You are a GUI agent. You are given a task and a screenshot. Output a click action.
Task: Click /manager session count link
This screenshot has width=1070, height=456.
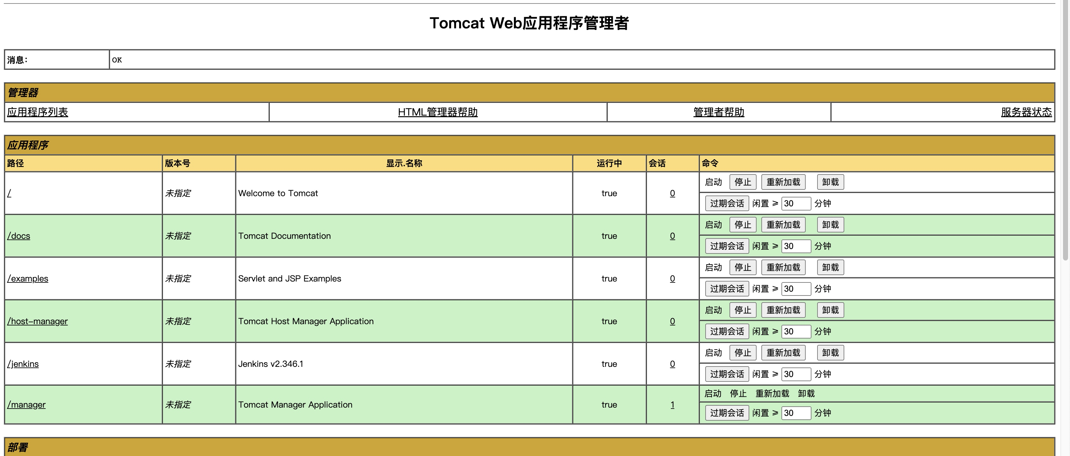click(672, 404)
